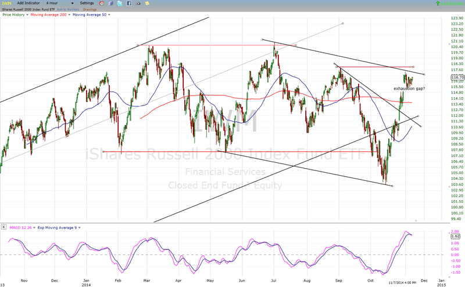465x287 pixels.
Task: Close the MACD indicator panel
Action: click(x=3, y=226)
